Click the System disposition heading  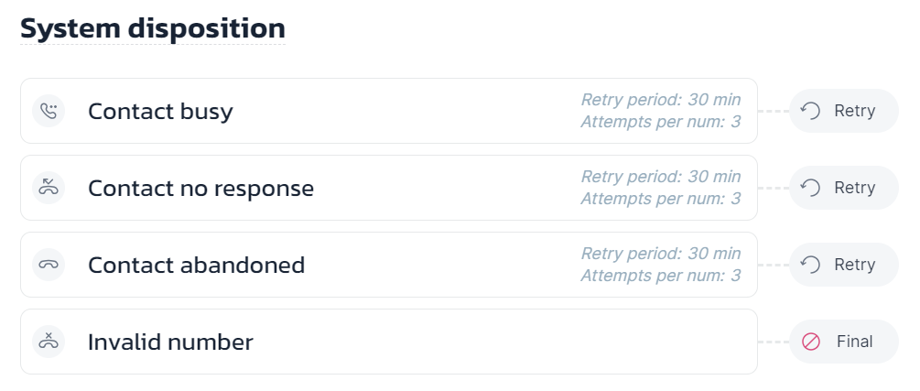pos(153,28)
